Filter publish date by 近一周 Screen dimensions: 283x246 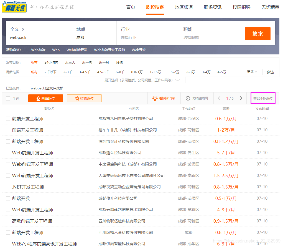pos(87,62)
